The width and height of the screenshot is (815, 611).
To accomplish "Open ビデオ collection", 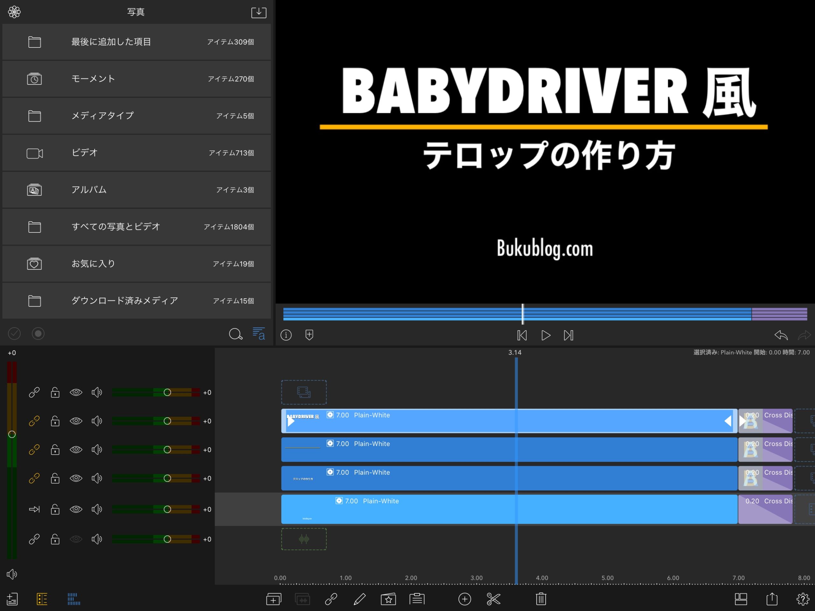I will pos(137,153).
